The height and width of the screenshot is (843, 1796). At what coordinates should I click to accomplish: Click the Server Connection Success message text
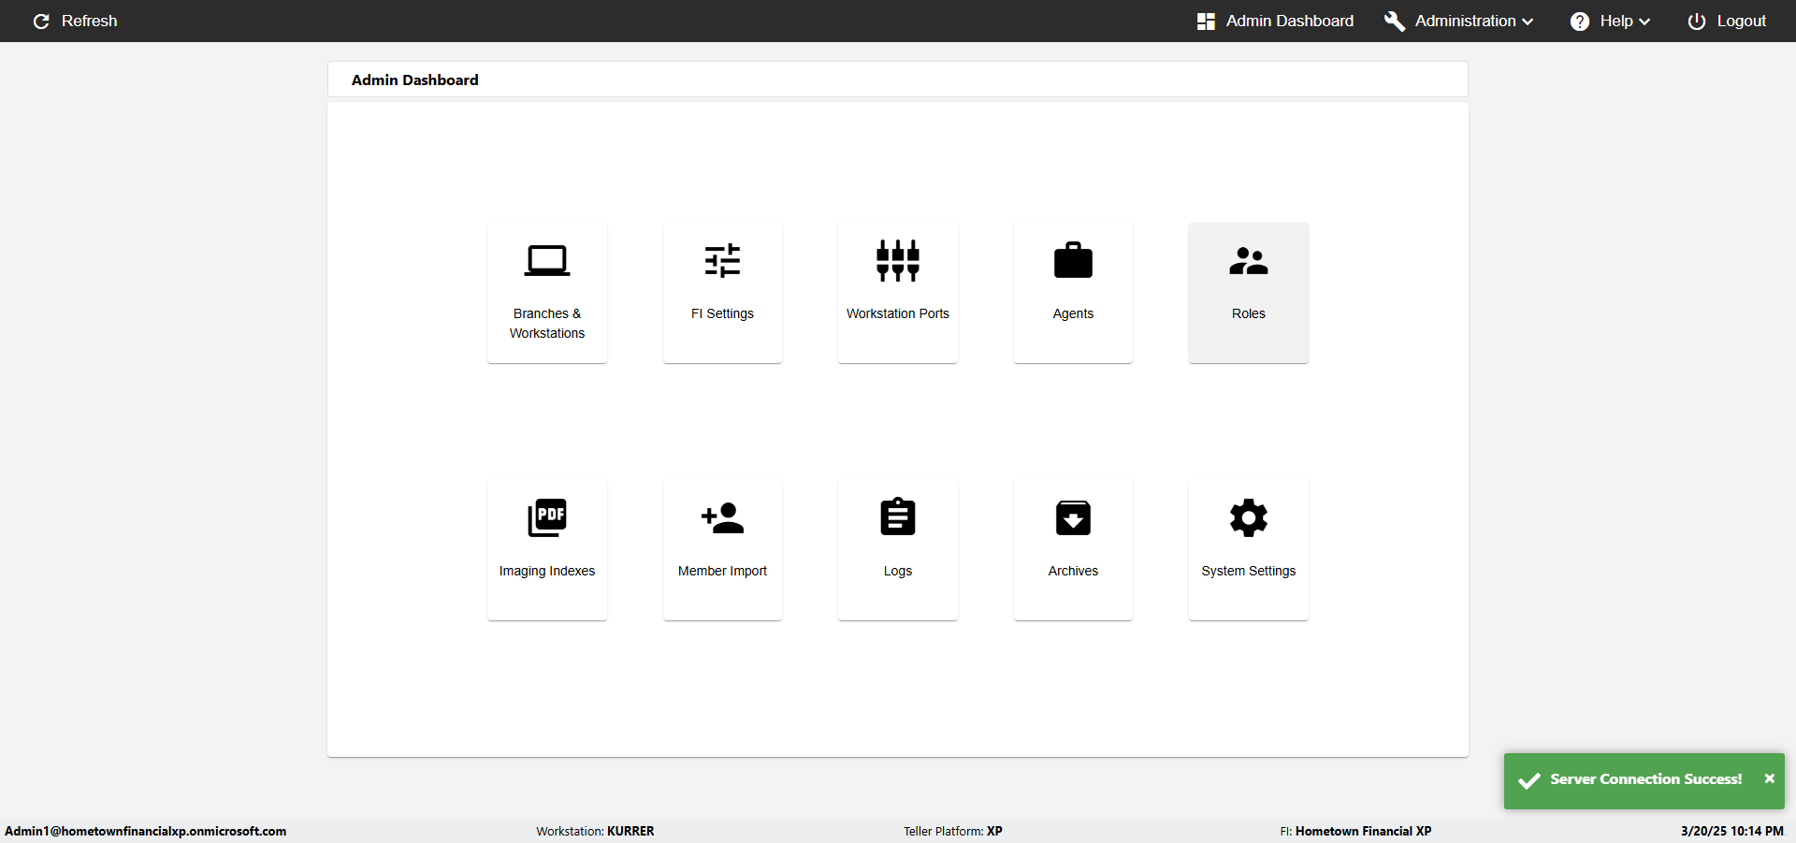coord(1646,778)
